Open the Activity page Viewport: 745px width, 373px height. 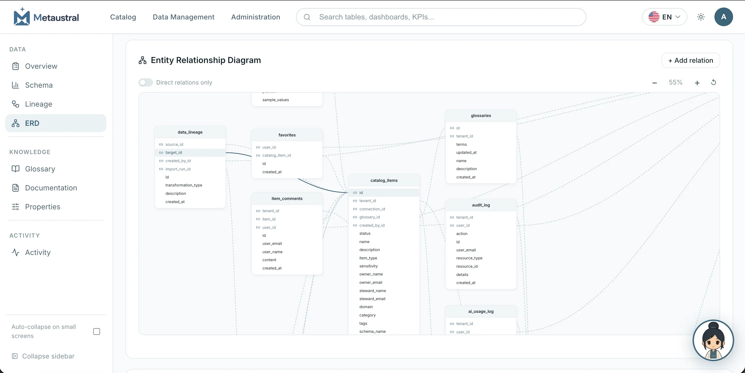55,252
